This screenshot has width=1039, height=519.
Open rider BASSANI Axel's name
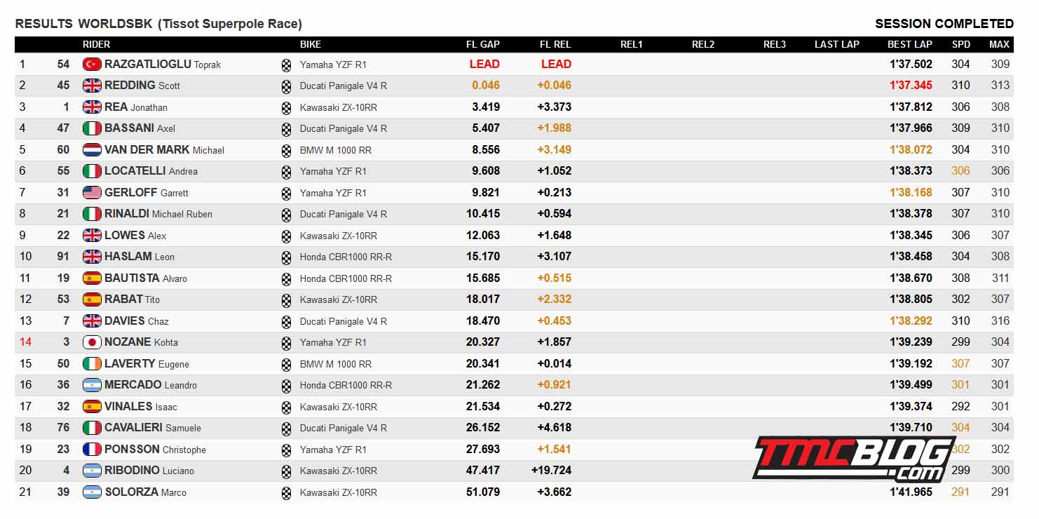pyautogui.click(x=140, y=128)
